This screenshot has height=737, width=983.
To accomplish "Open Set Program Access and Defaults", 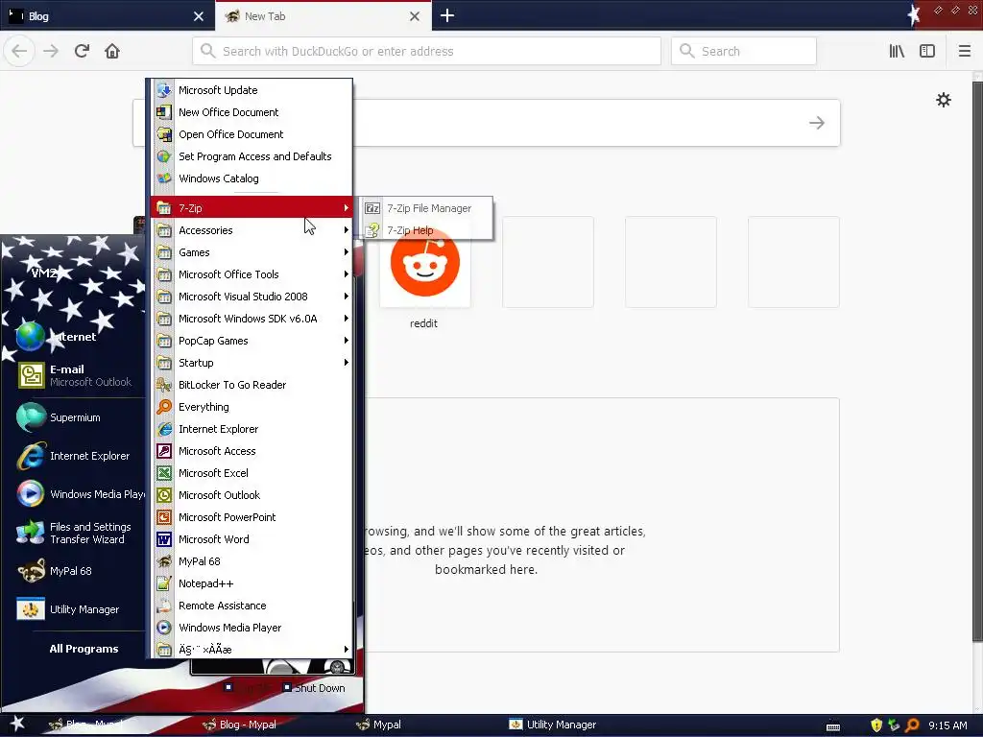I will pos(252,156).
